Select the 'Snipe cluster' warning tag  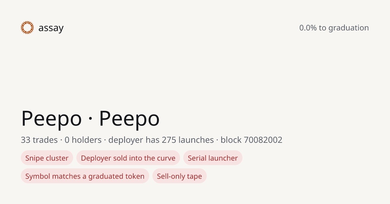[47, 158]
